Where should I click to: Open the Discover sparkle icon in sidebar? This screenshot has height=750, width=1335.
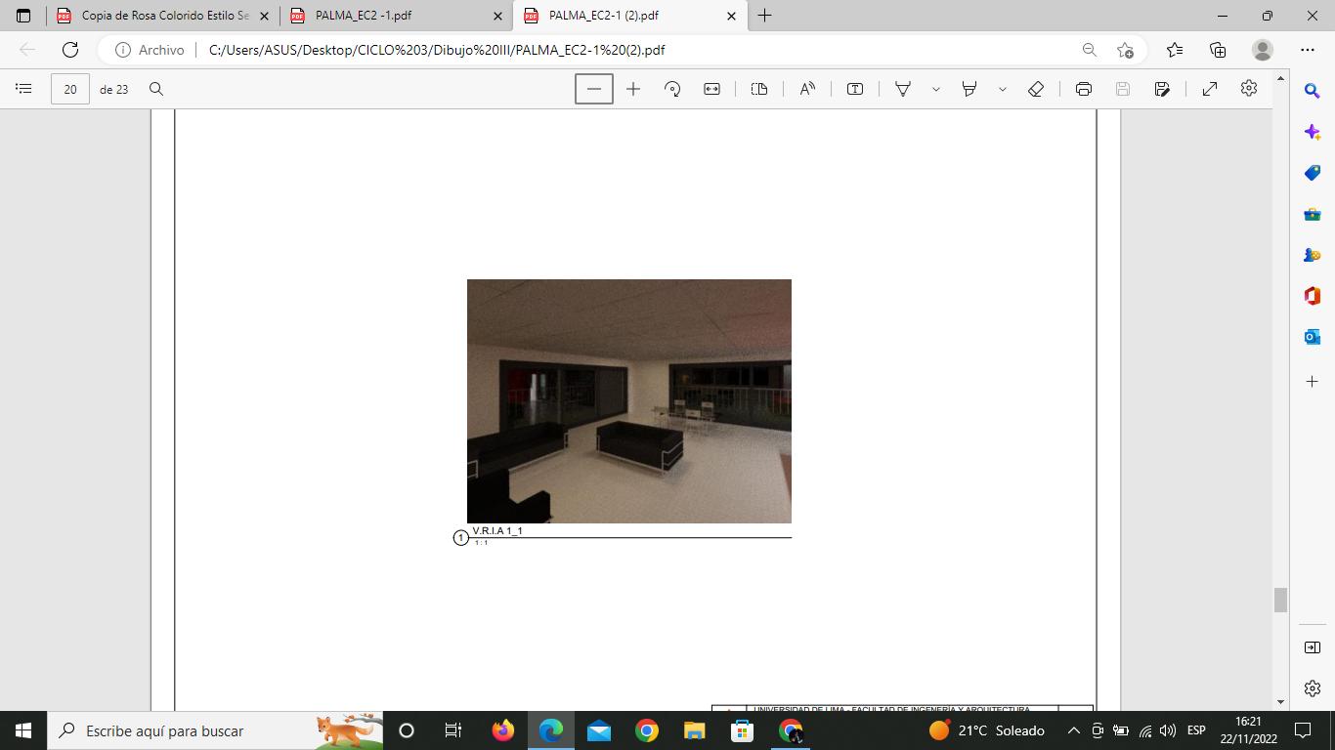click(x=1313, y=132)
